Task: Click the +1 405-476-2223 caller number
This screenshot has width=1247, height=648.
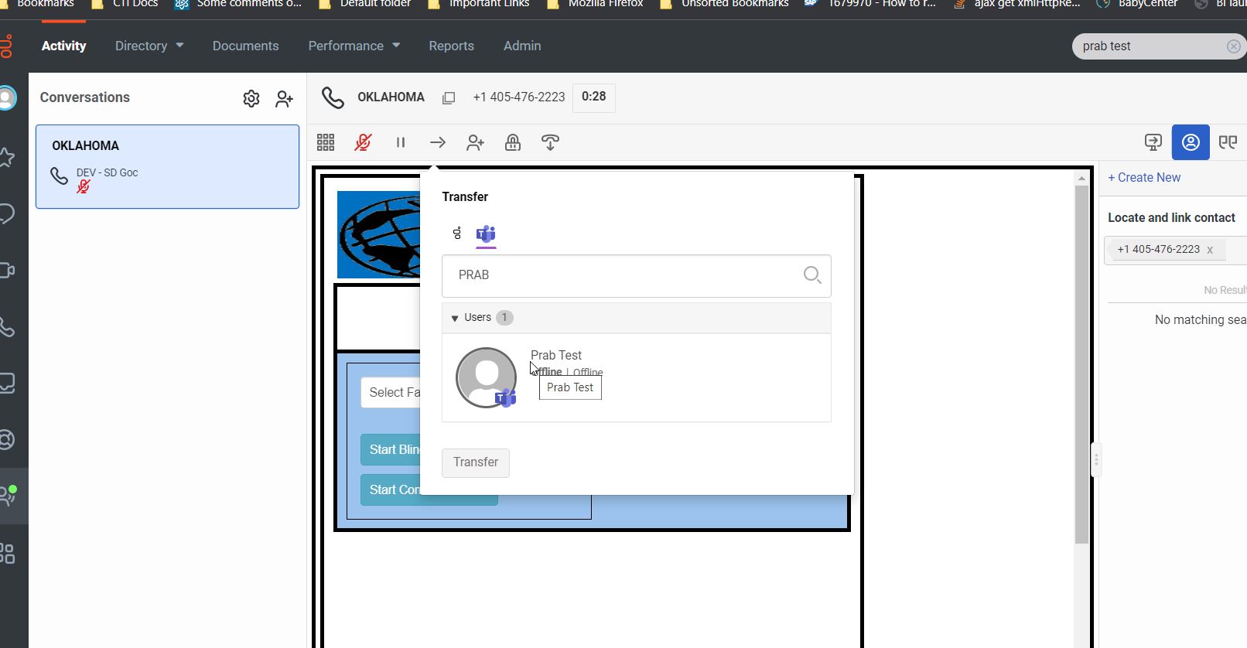Action: [x=519, y=97]
